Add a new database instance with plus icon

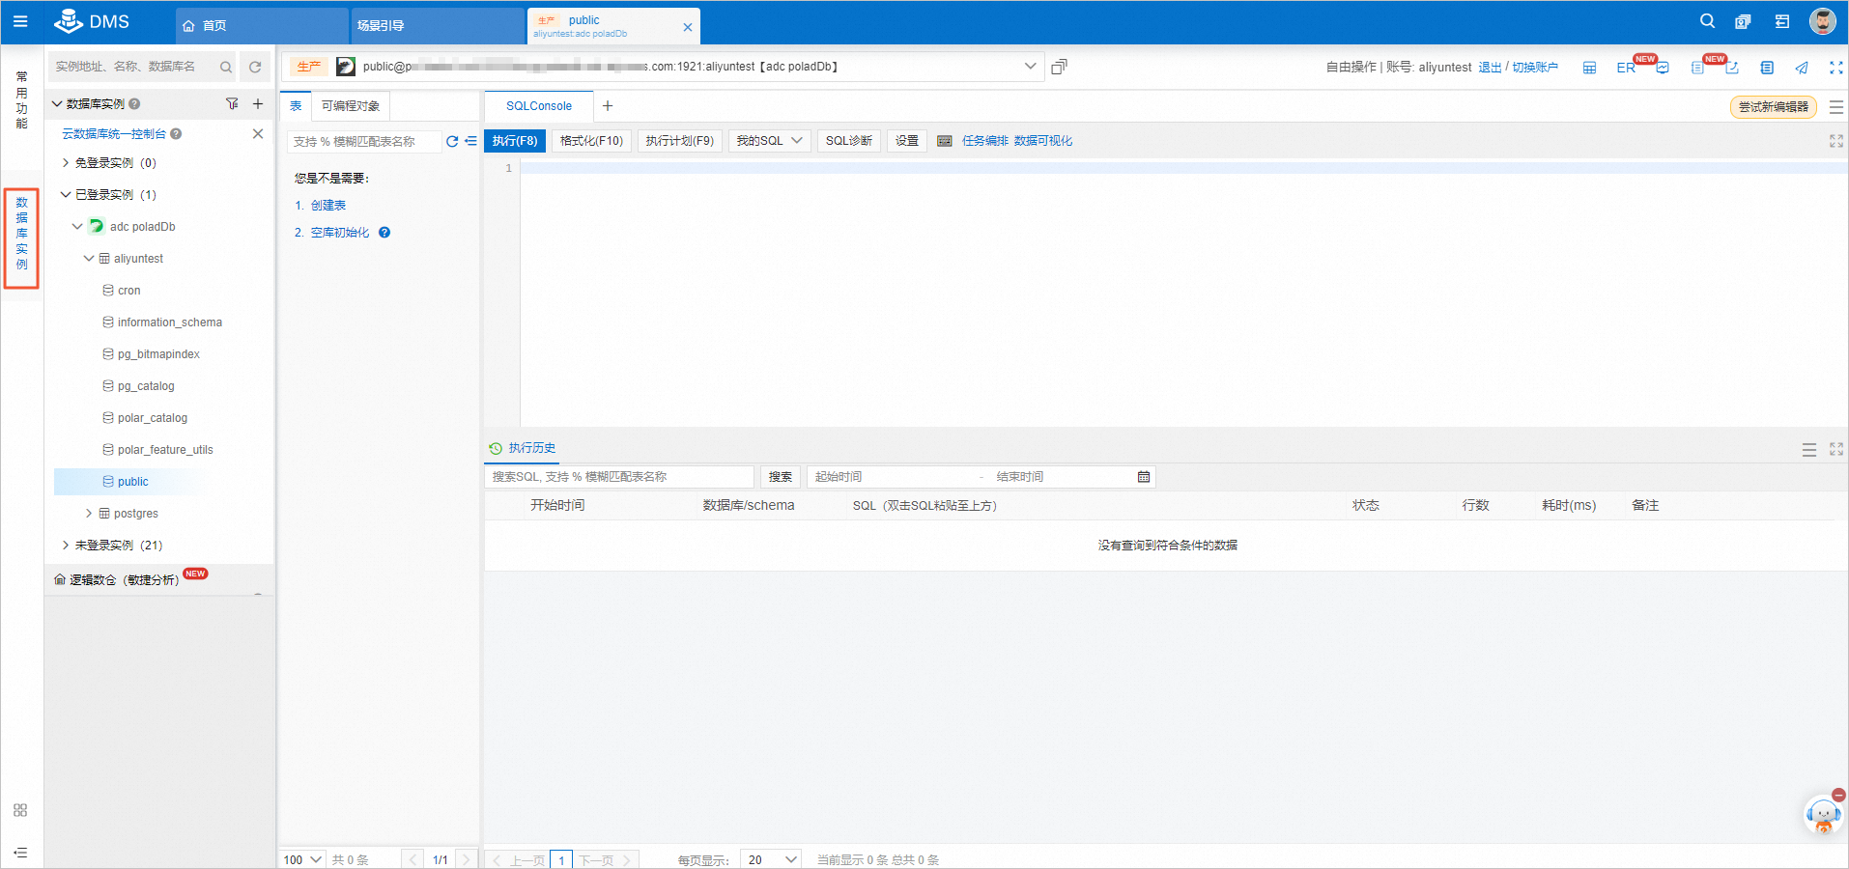(258, 103)
